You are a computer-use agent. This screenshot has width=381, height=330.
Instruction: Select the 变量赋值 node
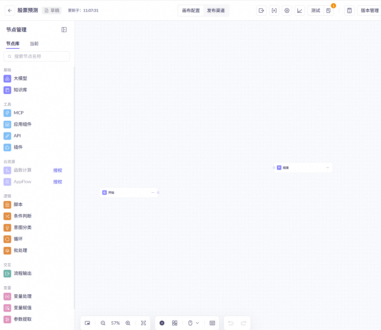pos(18,308)
